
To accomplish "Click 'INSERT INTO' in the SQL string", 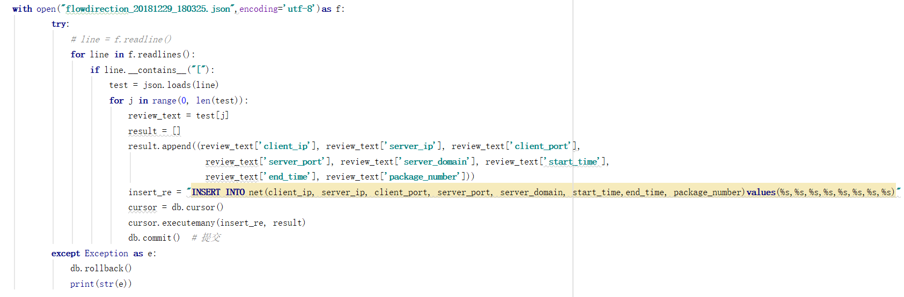I will click(218, 192).
